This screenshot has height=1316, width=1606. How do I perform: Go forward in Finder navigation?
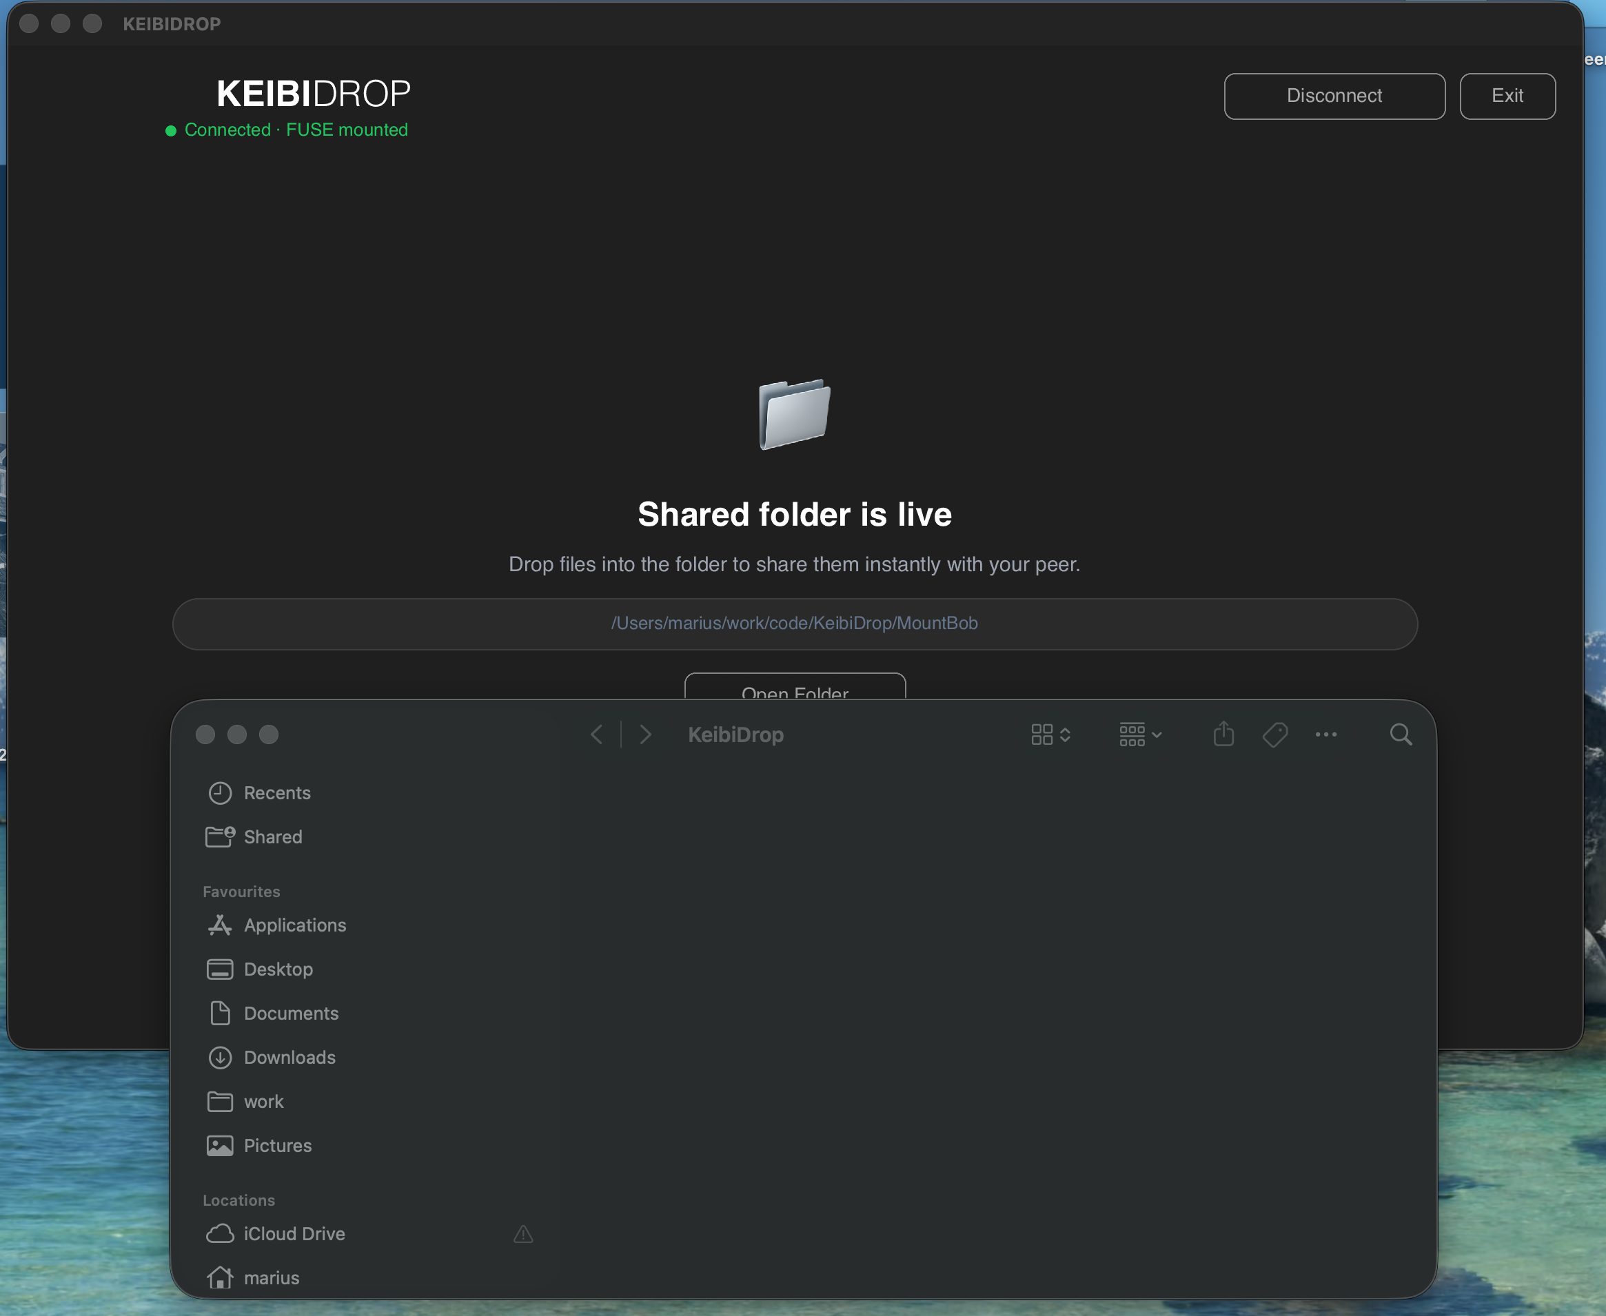645,734
